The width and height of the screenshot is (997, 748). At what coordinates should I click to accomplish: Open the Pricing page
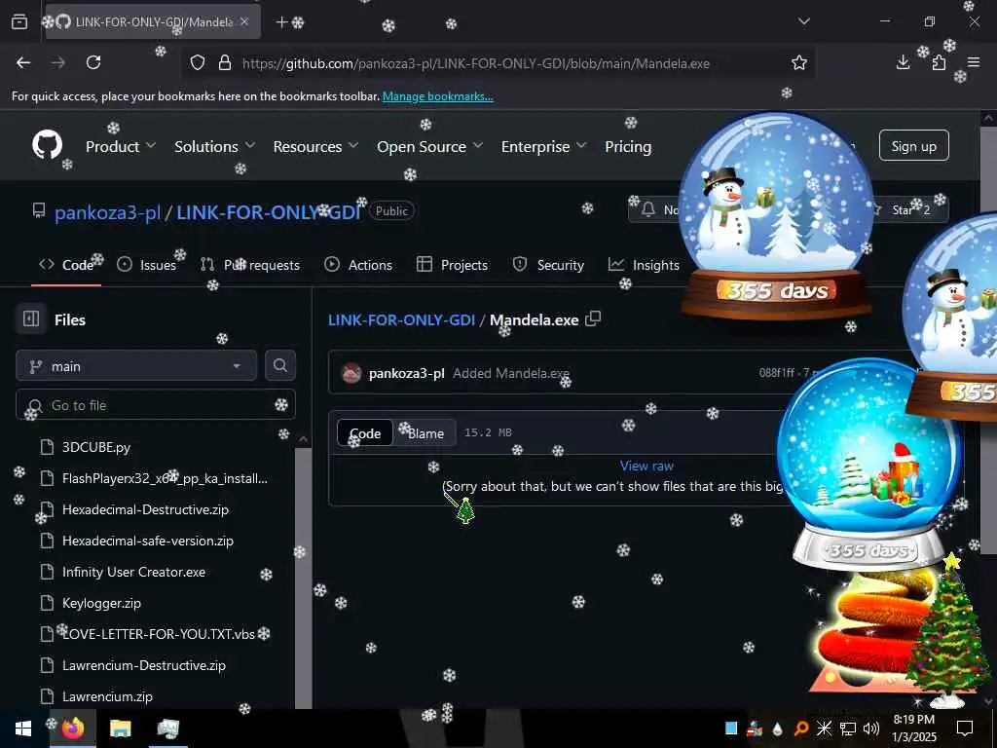(x=628, y=146)
